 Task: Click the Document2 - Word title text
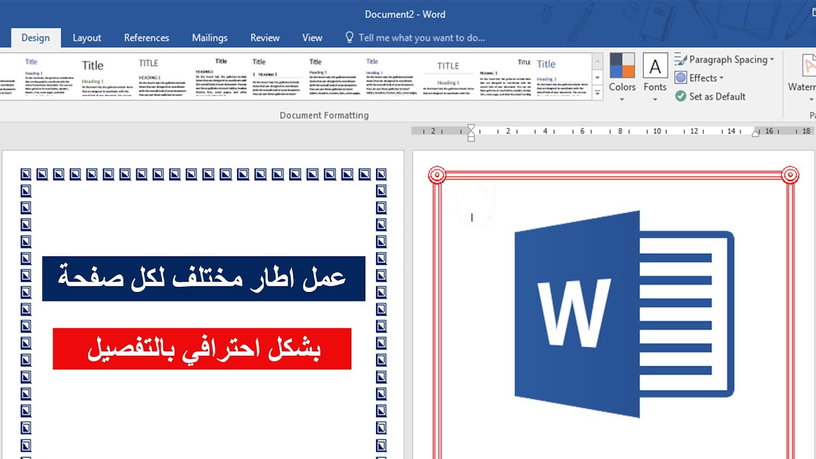click(x=405, y=14)
